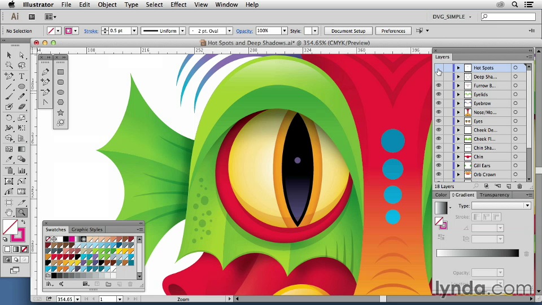The width and height of the screenshot is (542, 305).
Task: Pick the Magic Wand tool
Action: pos(9,66)
